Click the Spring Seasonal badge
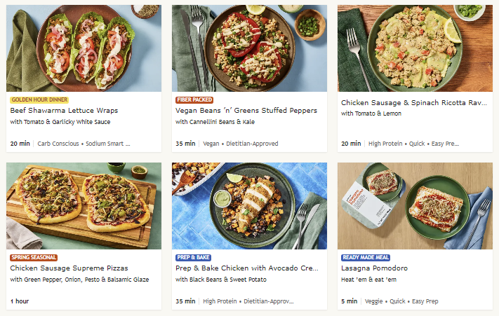The height and width of the screenshot is (316, 499). 34,258
